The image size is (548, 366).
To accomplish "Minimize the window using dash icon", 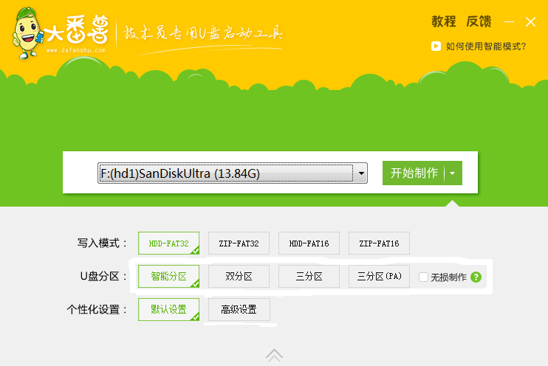I will coord(509,22).
